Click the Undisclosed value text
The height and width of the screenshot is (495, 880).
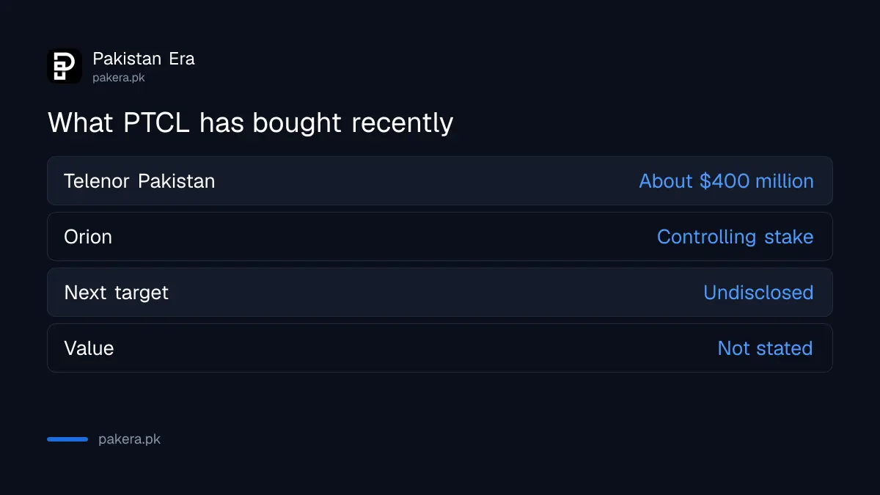pos(758,293)
